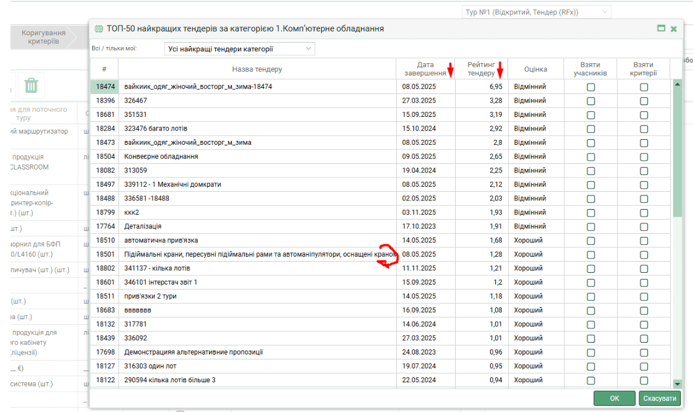693x412 pixels.
Task: Click the dialog title icon next to ТОП-50
Action: 98,28
